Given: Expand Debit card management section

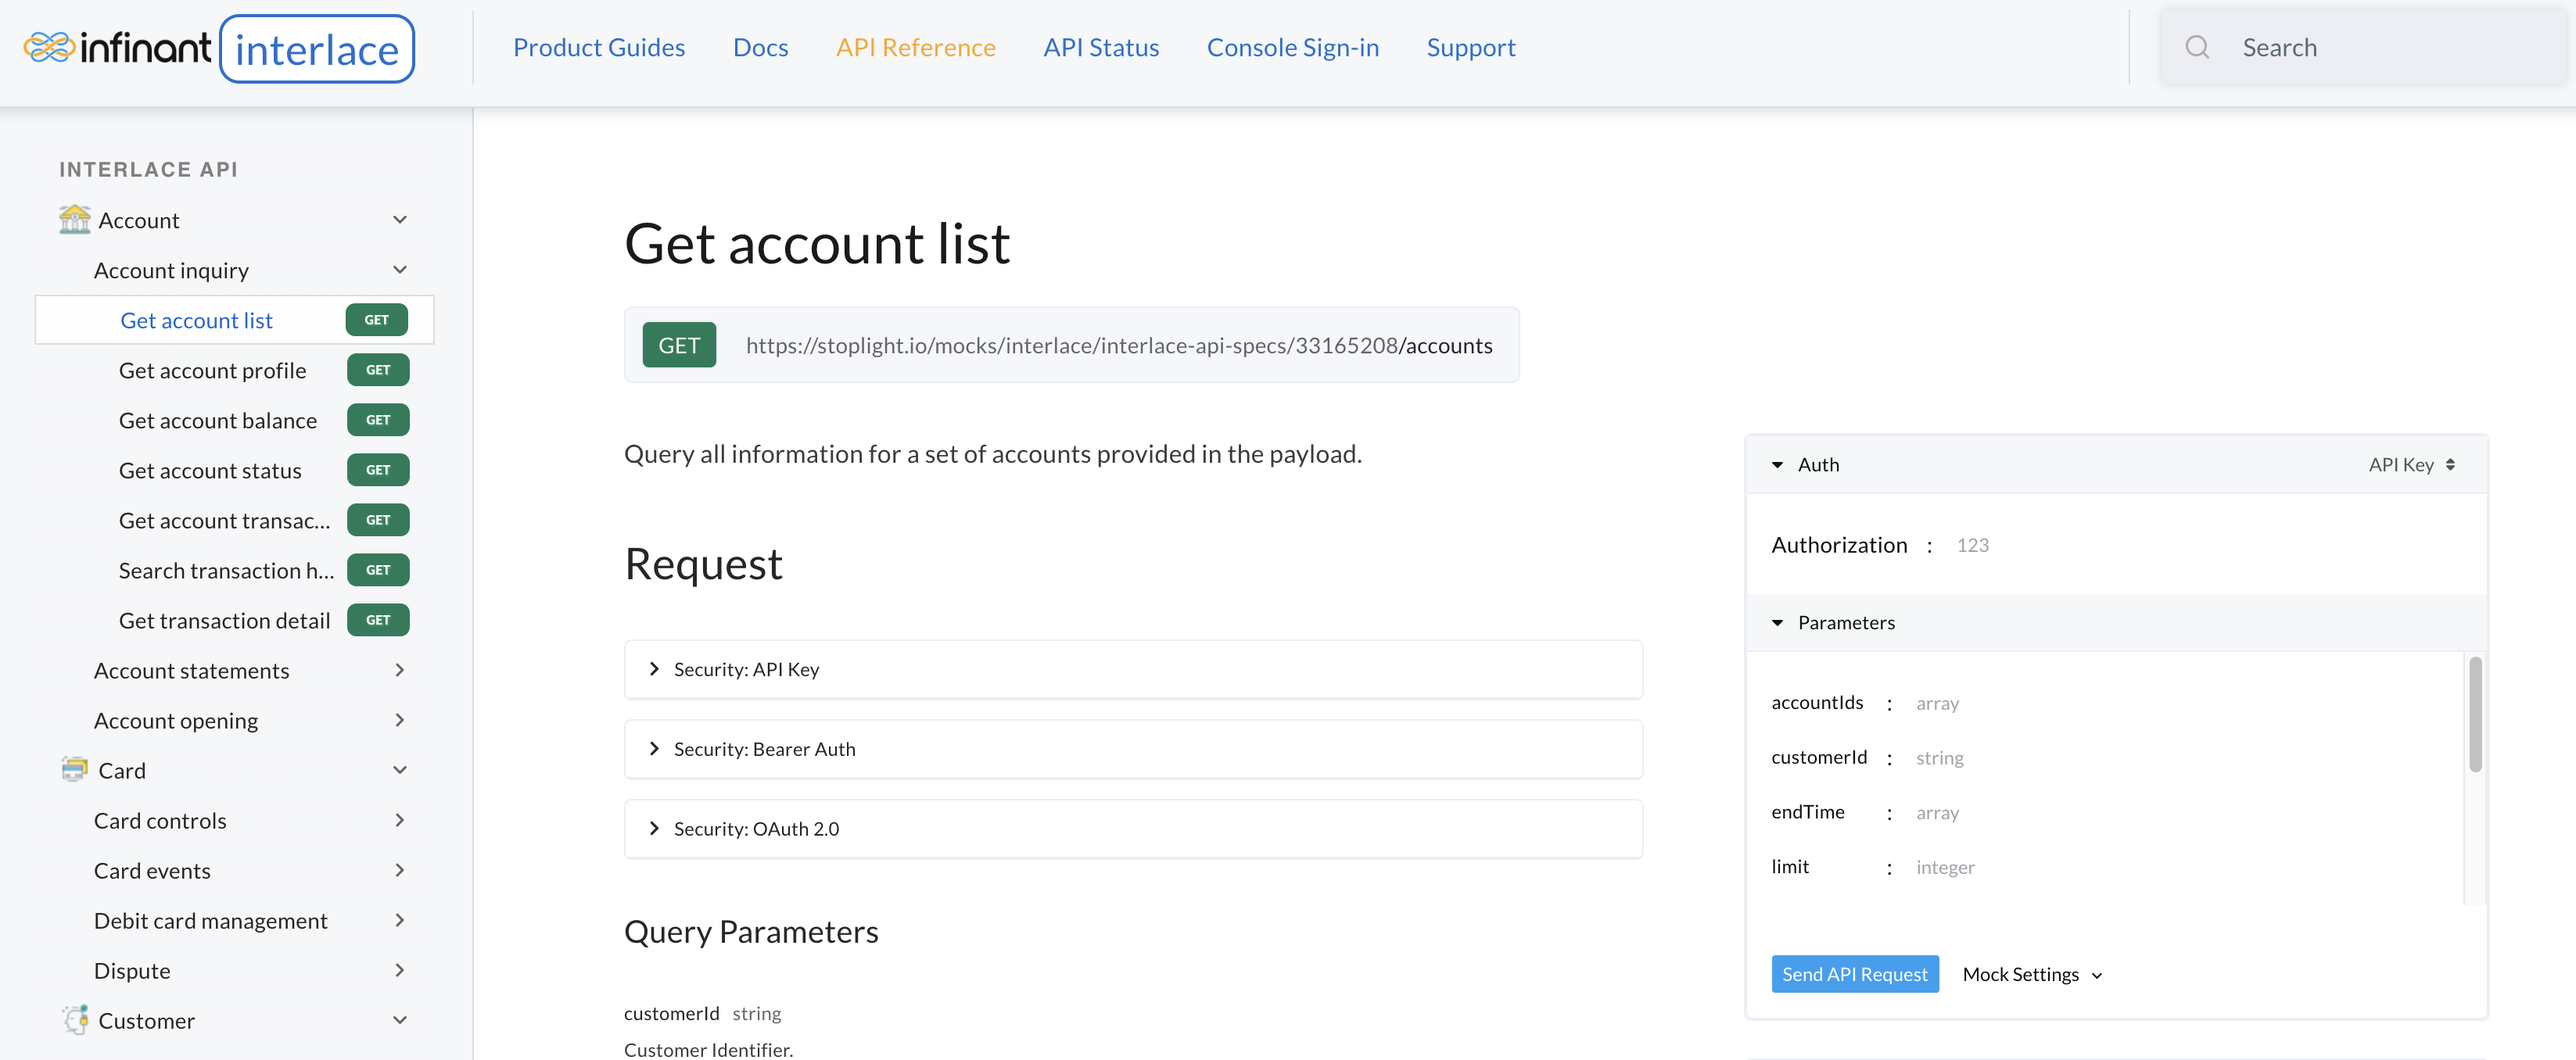Looking at the screenshot, I should tap(400, 920).
